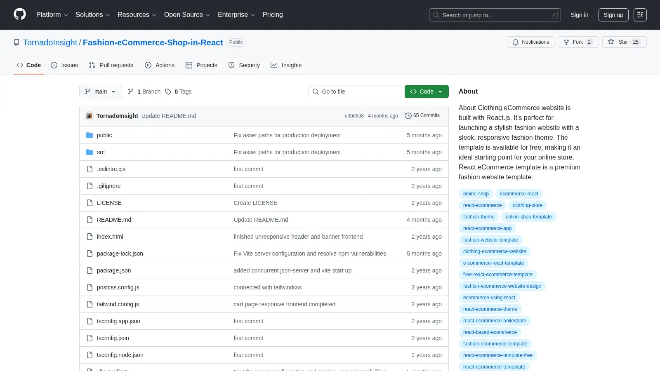
Task: Click the src folder icon
Action: [x=90, y=152]
